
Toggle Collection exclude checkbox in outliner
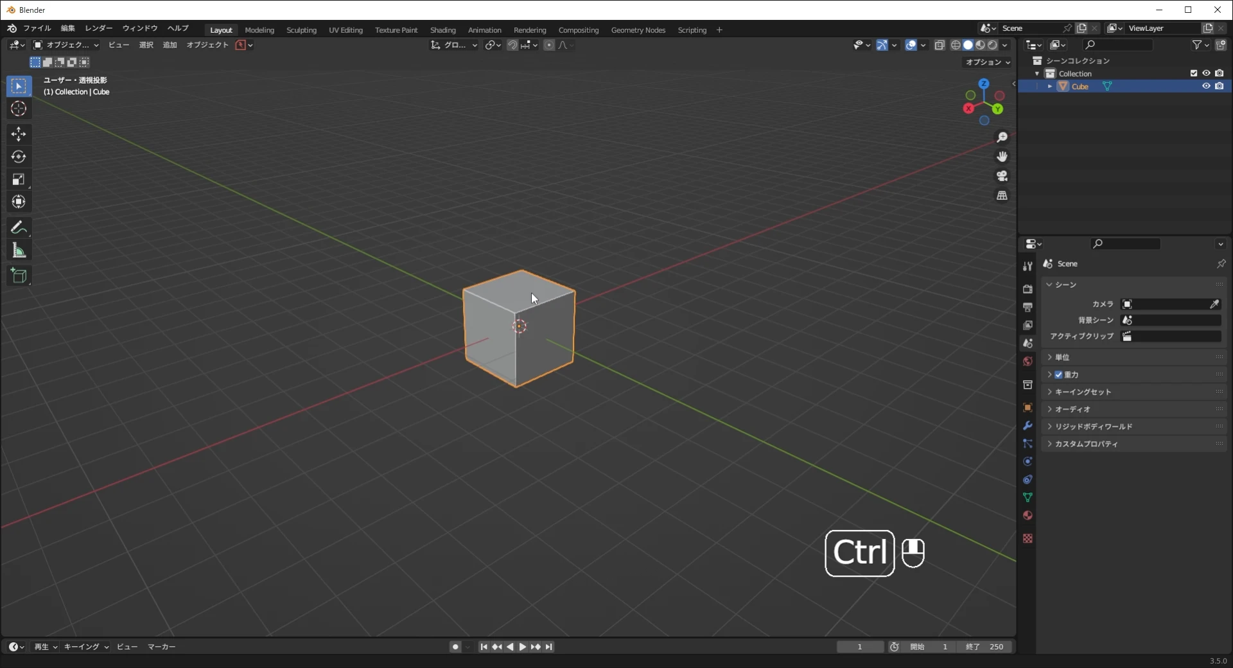[x=1193, y=73]
